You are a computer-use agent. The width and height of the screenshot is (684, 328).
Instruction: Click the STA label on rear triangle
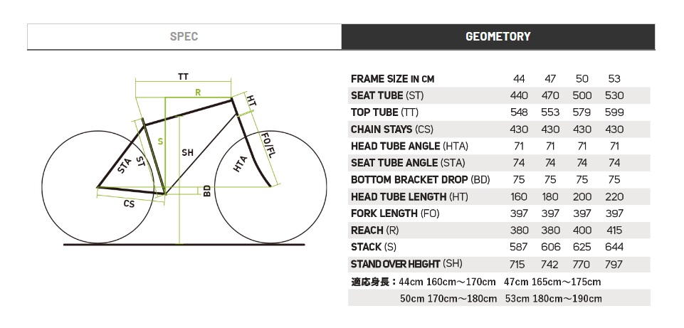click(125, 167)
